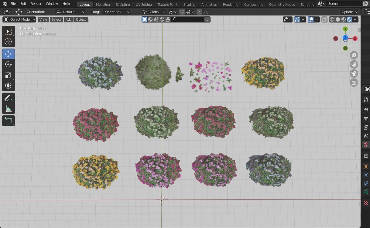
Task: Open the Window menu
Action: [x=52, y=4]
